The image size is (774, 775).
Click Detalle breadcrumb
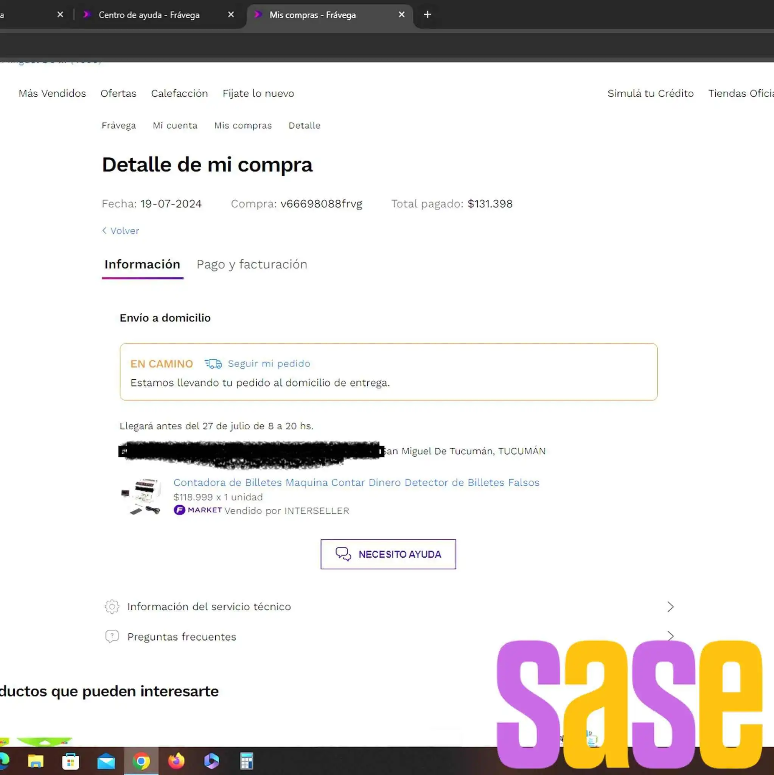pyautogui.click(x=305, y=126)
